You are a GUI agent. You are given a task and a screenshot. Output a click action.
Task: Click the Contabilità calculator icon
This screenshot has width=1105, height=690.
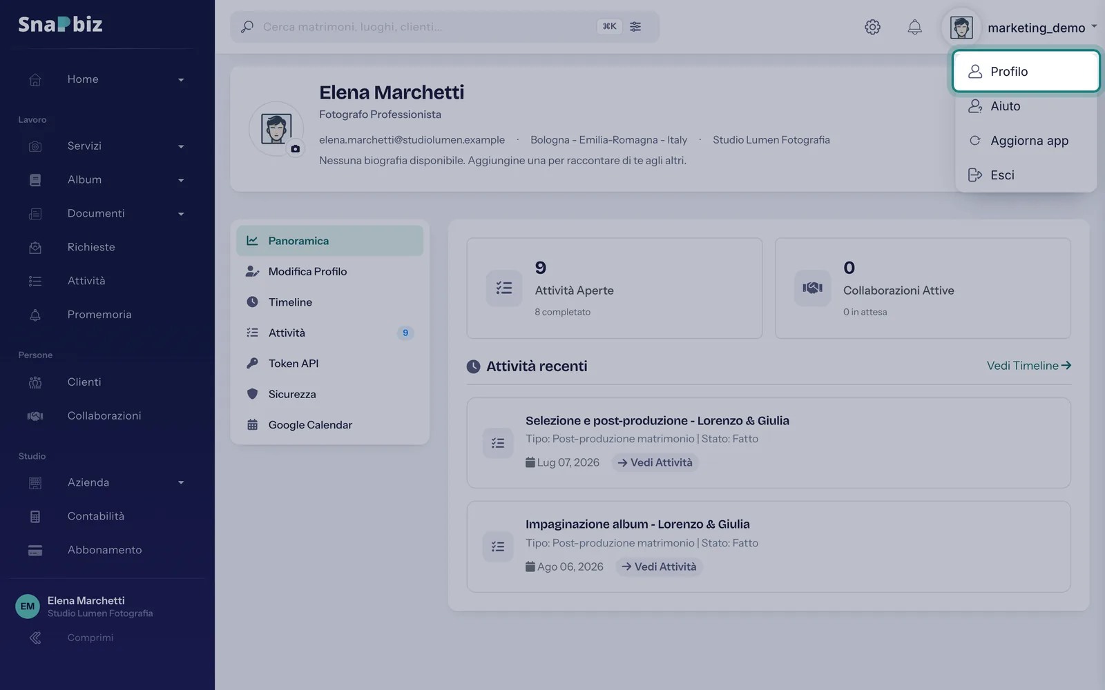35,516
